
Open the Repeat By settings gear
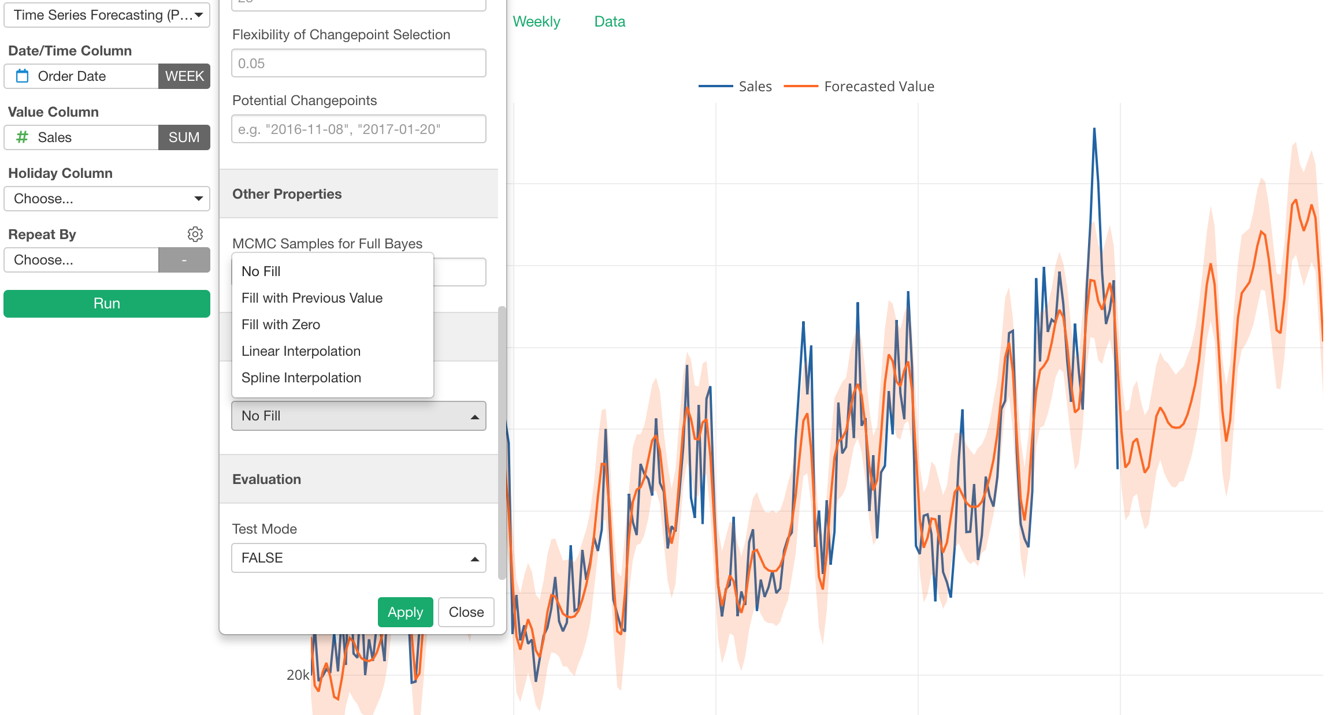coord(195,233)
